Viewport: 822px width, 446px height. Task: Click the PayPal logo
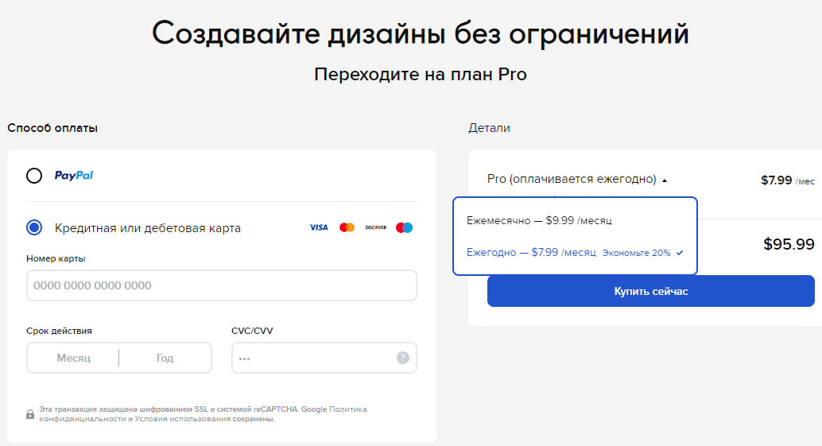(73, 176)
